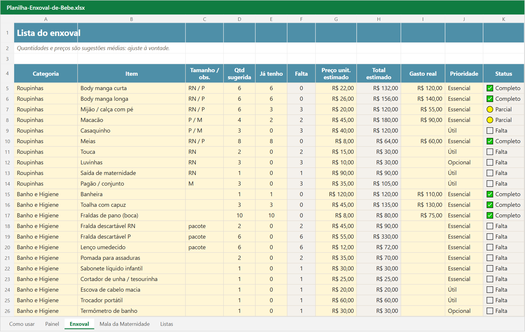The image size is (525, 332).
Task: Select column A header
Action: (x=46, y=19)
